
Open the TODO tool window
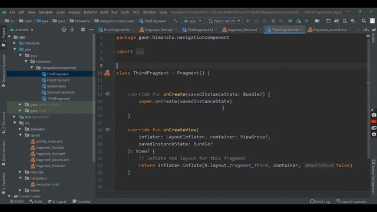(x=17, y=201)
